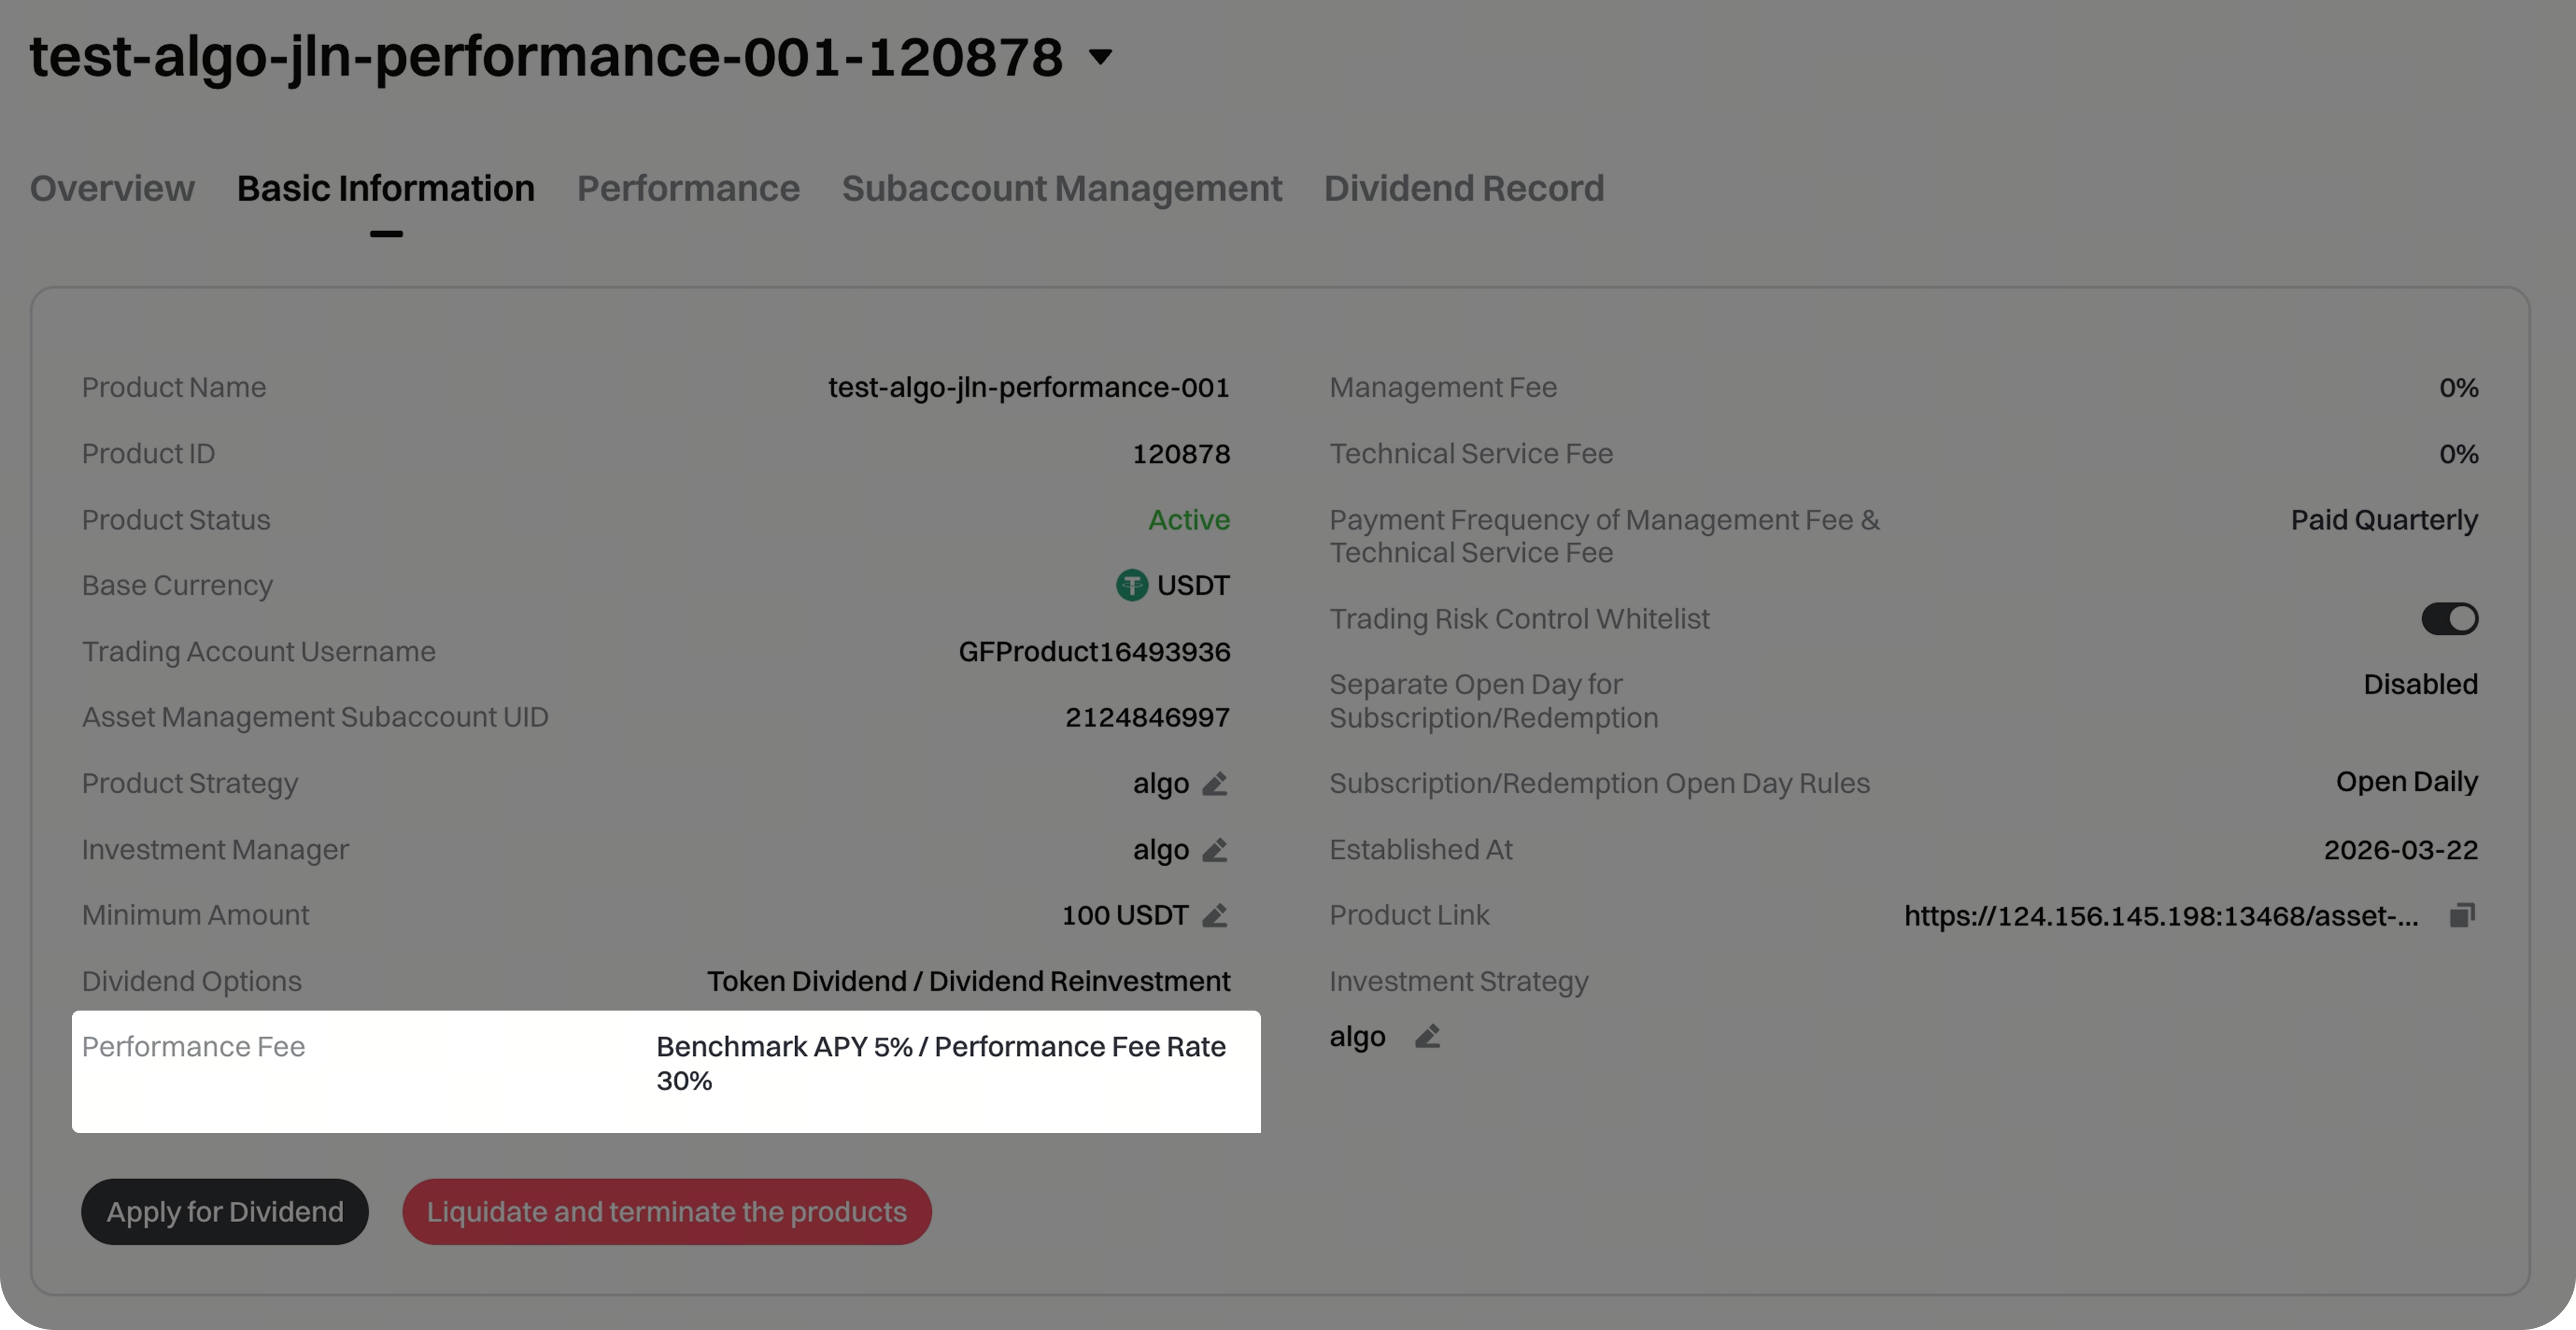2576x1330 pixels.
Task: Click the Active product status text
Action: pos(1188,520)
